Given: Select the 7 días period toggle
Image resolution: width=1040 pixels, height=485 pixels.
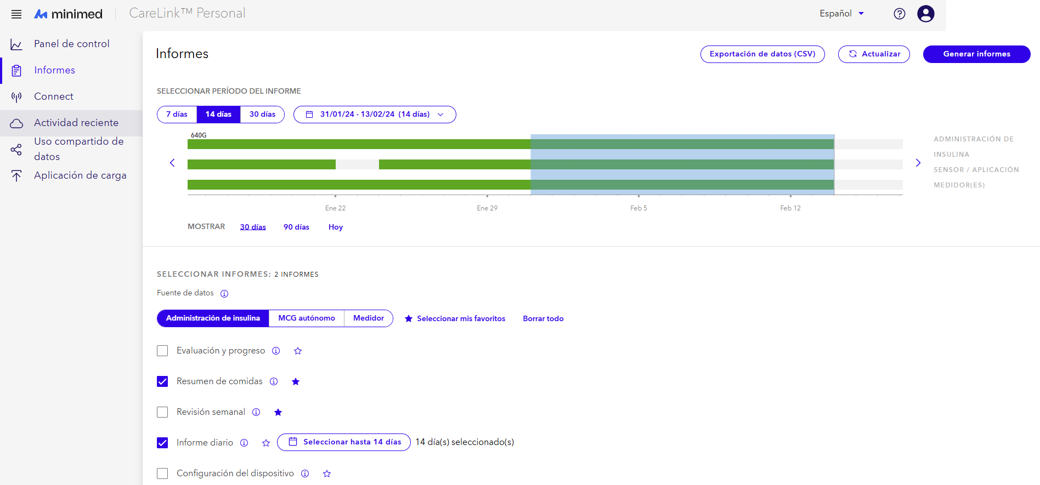Looking at the screenshot, I should click(x=177, y=115).
